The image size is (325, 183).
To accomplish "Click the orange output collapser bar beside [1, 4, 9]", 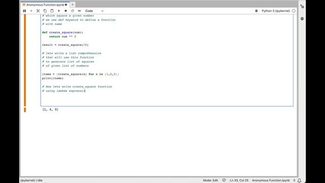I will point(25,110).
